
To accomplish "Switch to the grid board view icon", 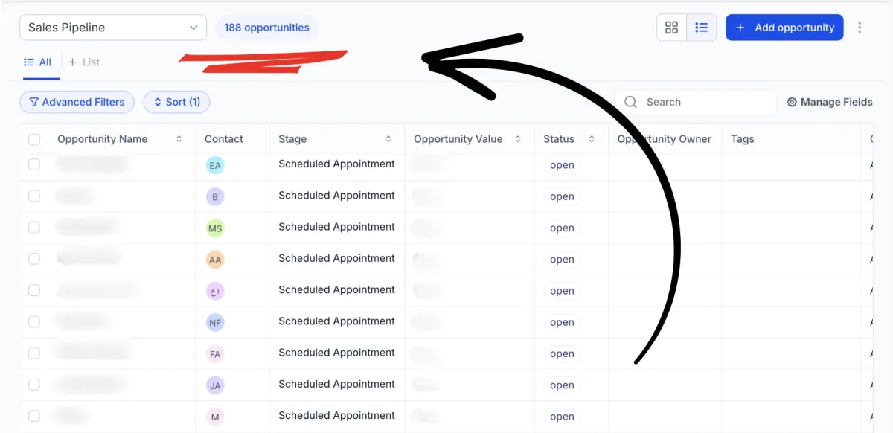I will click(x=671, y=28).
